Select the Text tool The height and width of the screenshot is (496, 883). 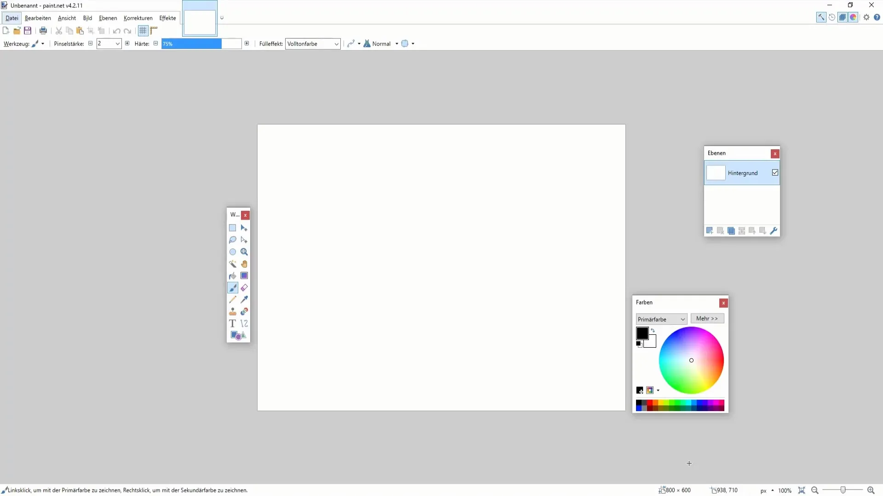click(232, 323)
